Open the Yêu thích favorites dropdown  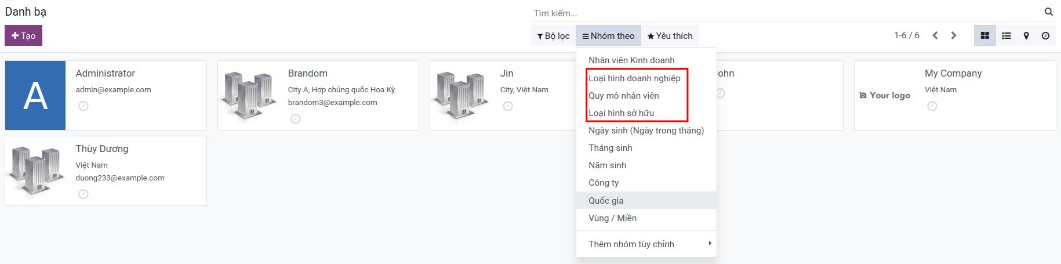670,36
